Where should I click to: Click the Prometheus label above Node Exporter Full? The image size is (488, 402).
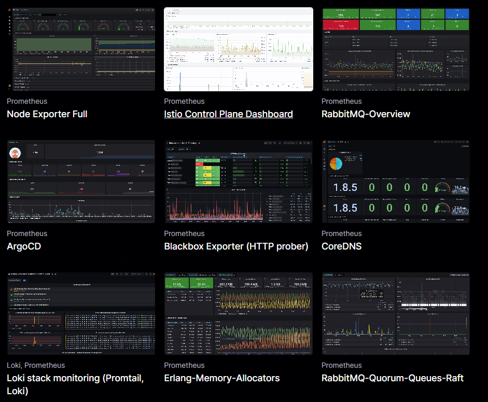(27, 101)
